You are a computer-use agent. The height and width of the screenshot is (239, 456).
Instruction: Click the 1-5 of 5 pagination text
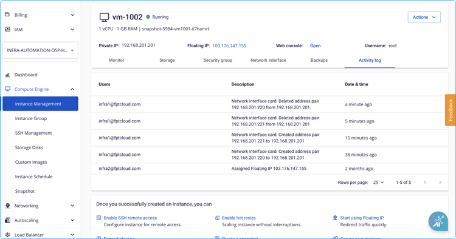(403, 183)
